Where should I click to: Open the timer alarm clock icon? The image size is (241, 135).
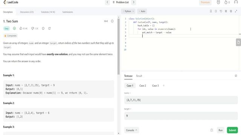[218, 2]
